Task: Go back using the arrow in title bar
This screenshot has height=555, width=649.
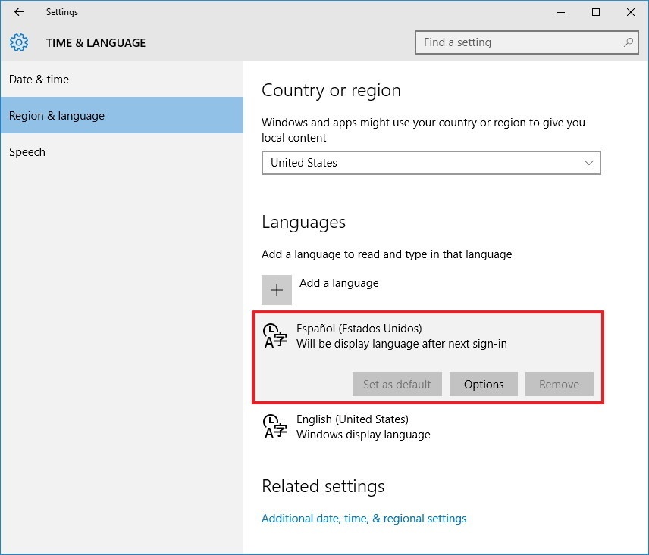Action: coord(19,12)
